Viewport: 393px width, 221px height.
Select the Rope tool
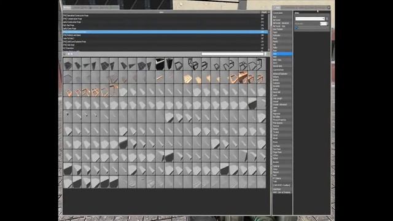point(282,50)
